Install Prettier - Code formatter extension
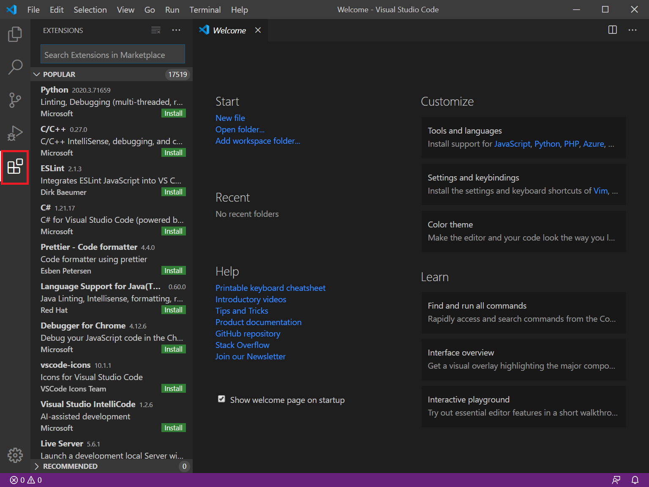The width and height of the screenshot is (649, 487). point(174,271)
